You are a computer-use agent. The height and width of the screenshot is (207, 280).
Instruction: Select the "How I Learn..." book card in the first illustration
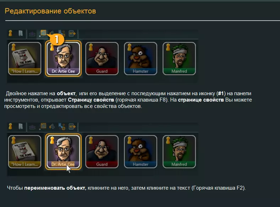[25, 58]
